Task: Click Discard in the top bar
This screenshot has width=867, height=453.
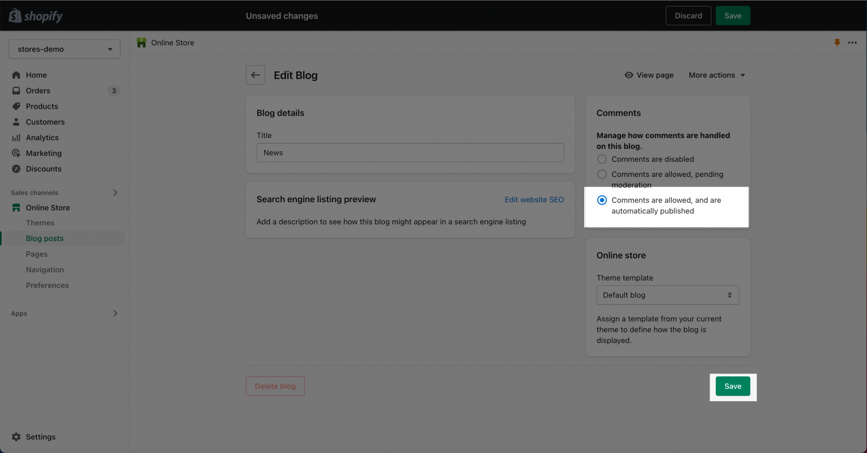Action: (x=689, y=16)
